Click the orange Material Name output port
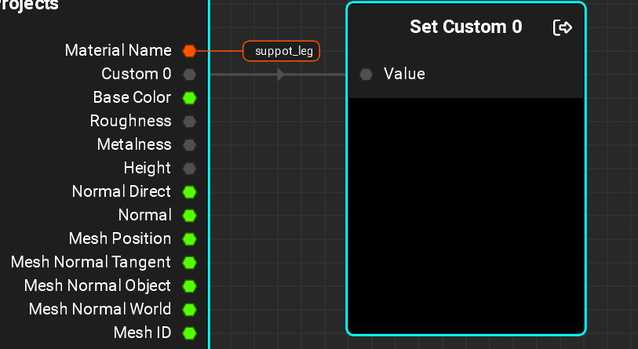This screenshot has width=638, height=349. (189, 51)
